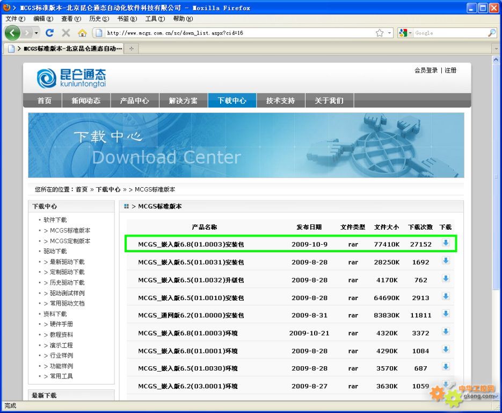
Task: Open the 文件 menu
Action: pyautogui.click(x=16, y=19)
